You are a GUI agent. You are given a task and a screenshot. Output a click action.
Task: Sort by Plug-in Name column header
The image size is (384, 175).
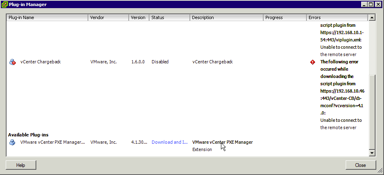pos(47,17)
